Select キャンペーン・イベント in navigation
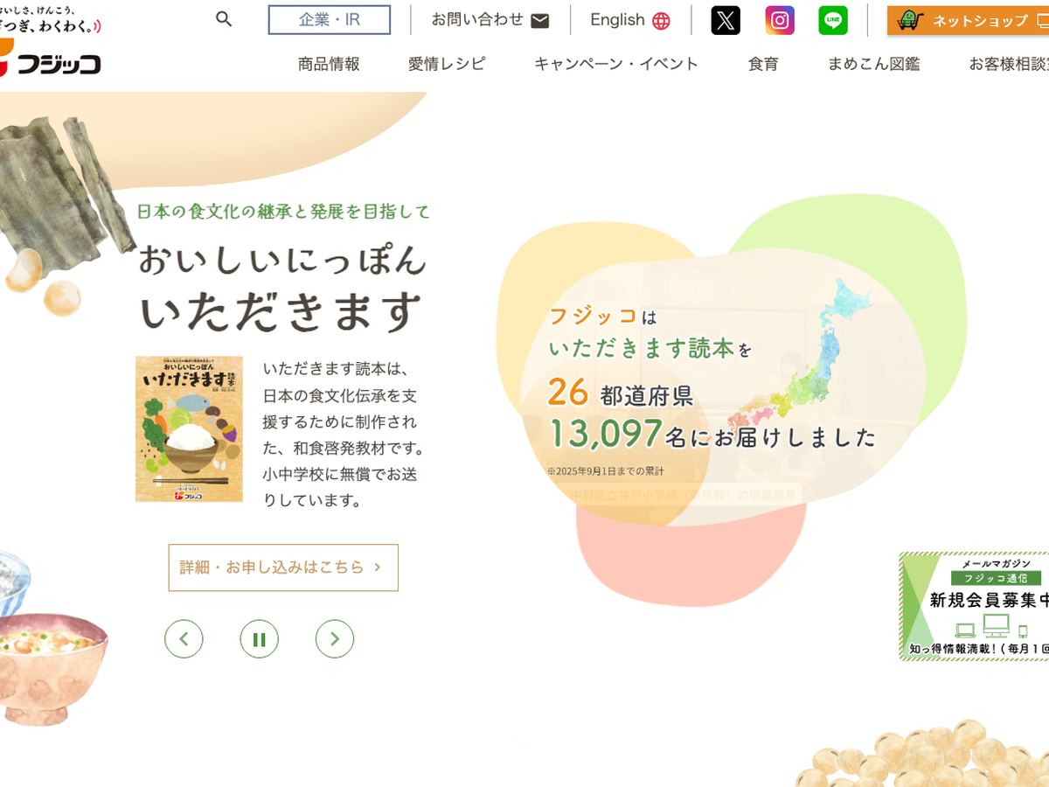This screenshot has width=1049, height=787. pyautogui.click(x=616, y=64)
